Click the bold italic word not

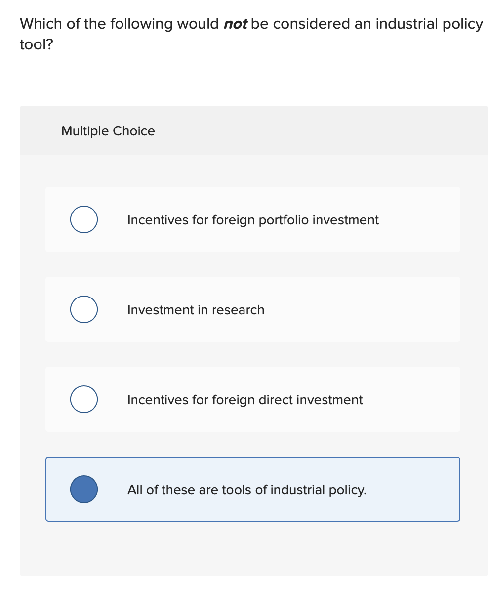coord(236,24)
